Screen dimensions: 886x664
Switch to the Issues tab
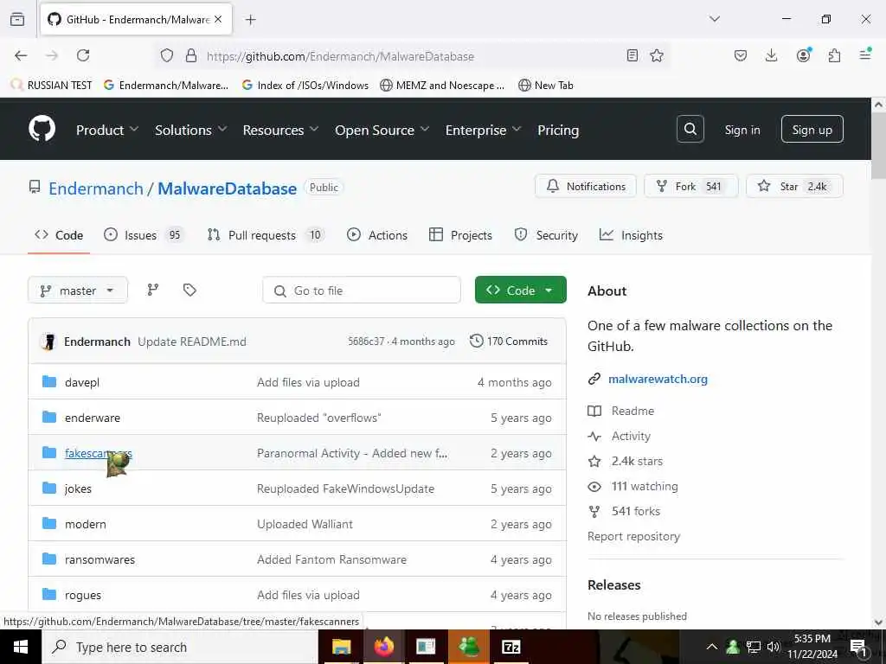(143, 235)
